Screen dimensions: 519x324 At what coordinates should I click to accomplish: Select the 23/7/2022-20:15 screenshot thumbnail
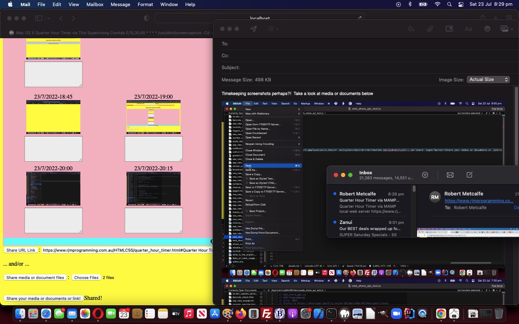pos(154,189)
